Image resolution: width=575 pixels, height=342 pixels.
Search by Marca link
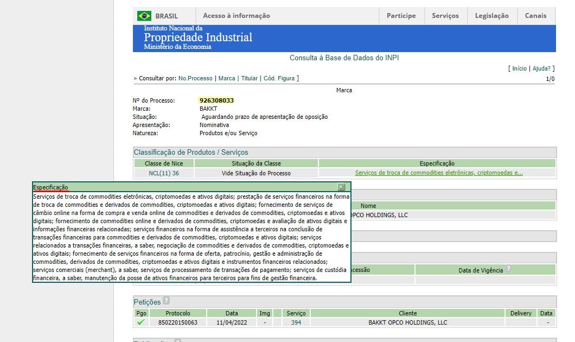[227, 79]
